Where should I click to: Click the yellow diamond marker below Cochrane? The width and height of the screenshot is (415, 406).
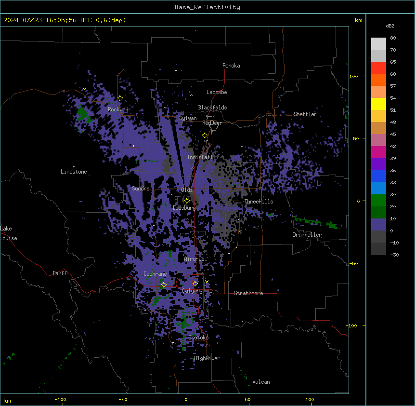click(x=164, y=284)
